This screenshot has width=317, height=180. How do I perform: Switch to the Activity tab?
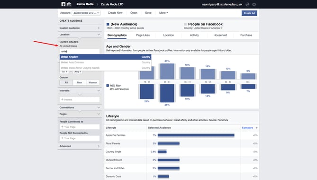[194, 35]
